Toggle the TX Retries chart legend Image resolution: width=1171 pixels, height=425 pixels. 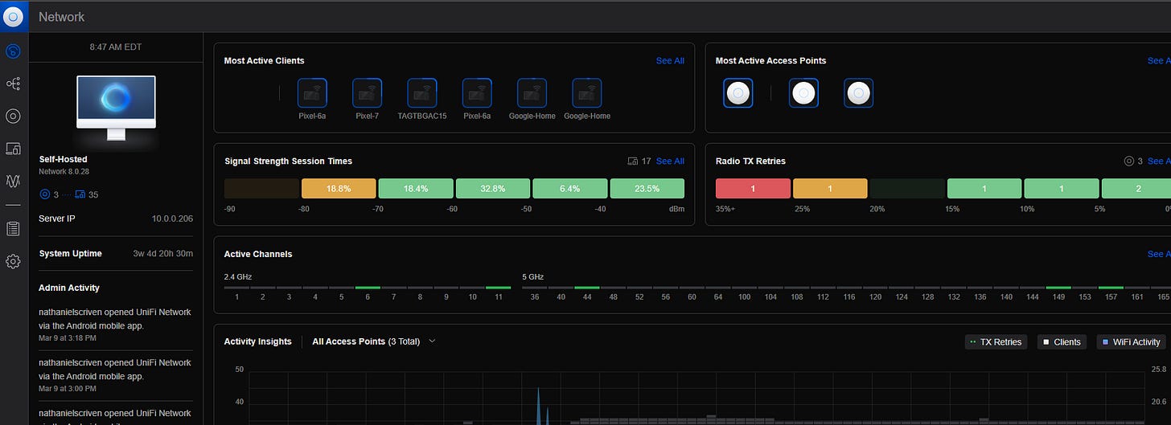pyautogui.click(x=996, y=342)
